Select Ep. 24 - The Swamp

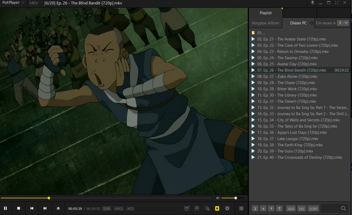(300, 58)
